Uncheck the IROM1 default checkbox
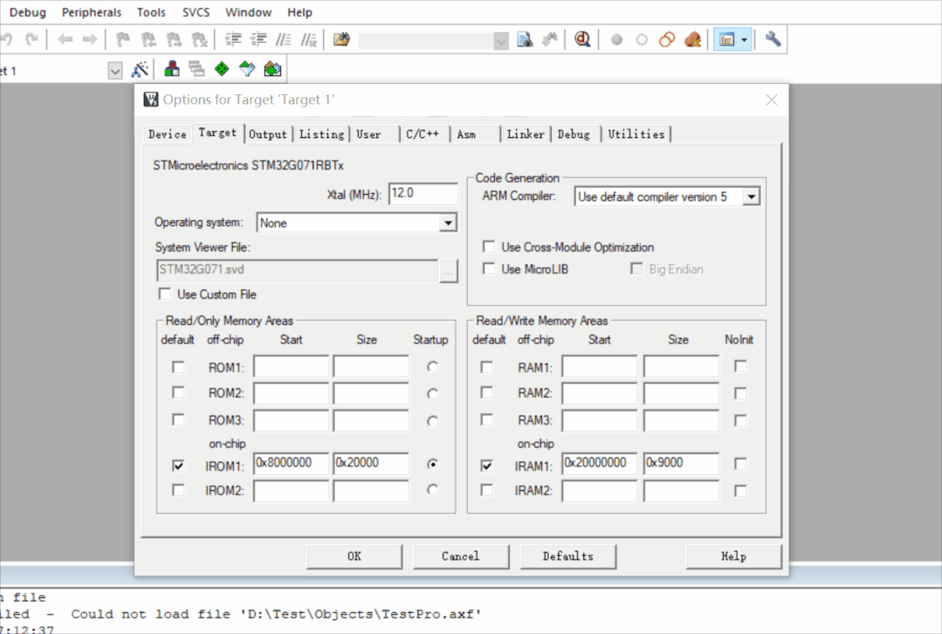Image resolution: width=942 pixels, height=634 pixels. click(178, 465)
